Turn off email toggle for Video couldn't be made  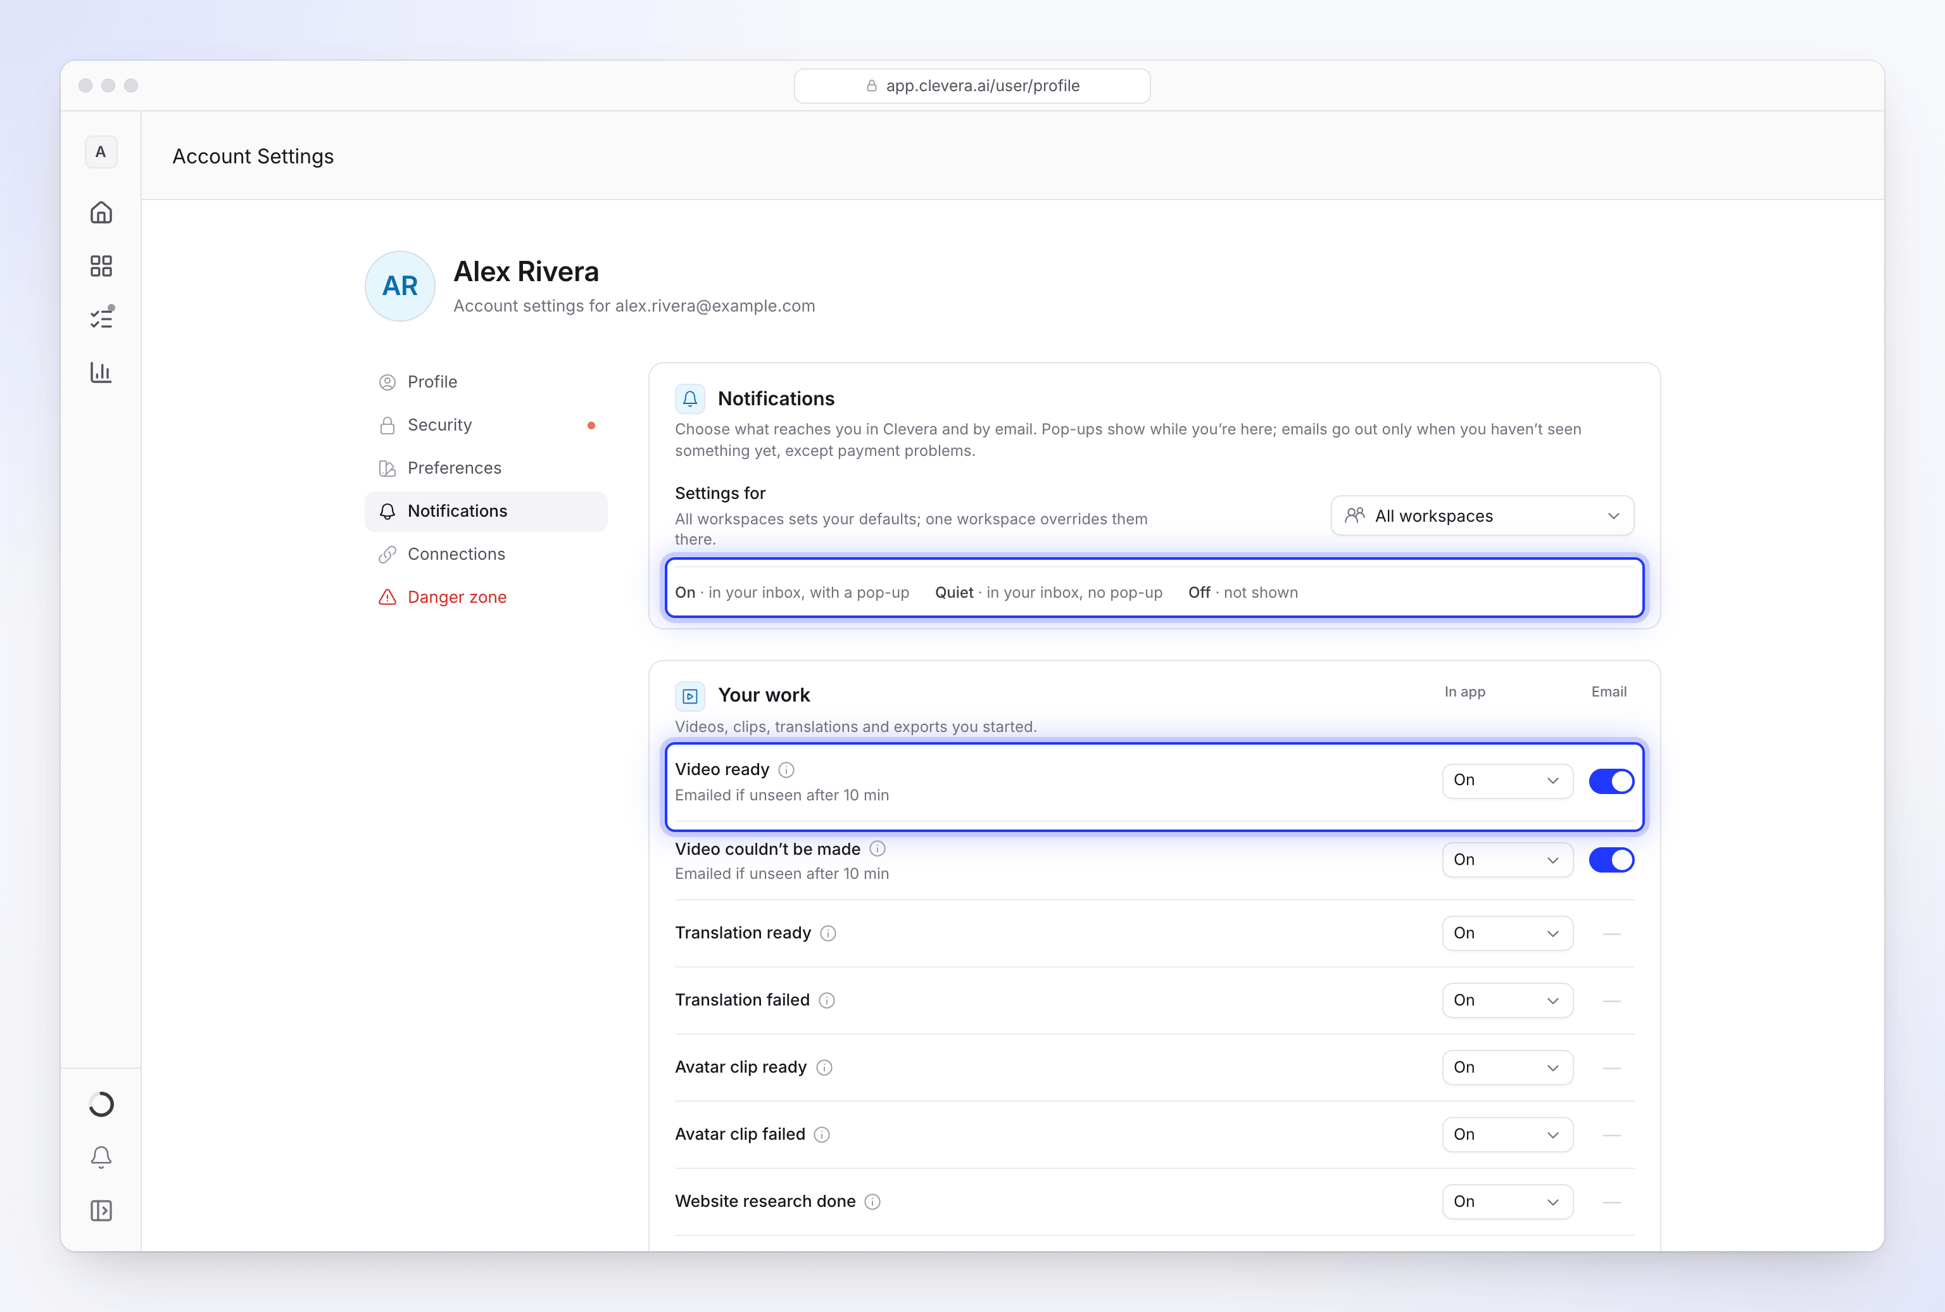[x=1611, y=859]
